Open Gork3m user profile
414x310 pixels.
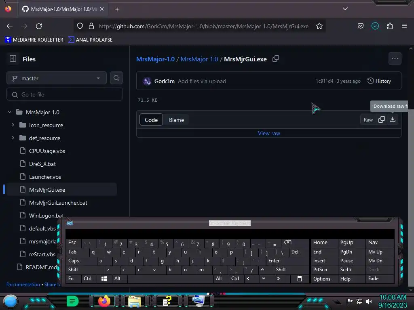pos(164,81)
